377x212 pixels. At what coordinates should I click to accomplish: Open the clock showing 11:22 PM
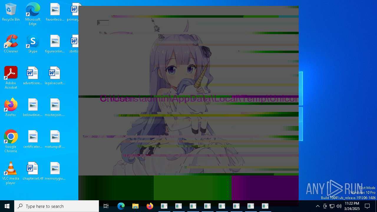coord(352,206)
